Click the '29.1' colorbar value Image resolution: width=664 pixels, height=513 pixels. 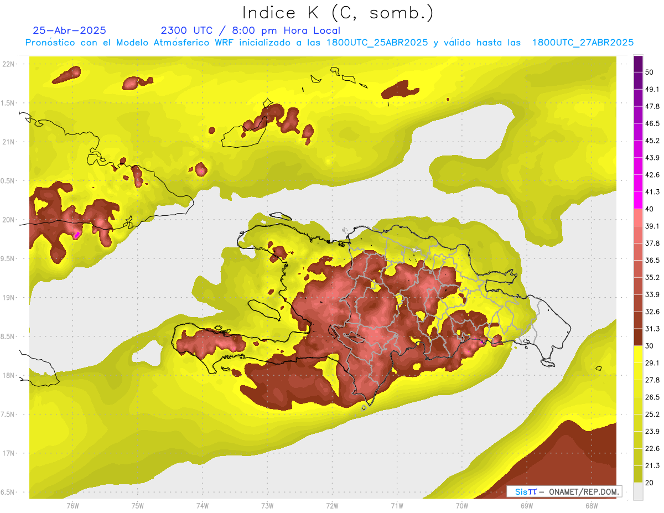(x=652, y=363)
